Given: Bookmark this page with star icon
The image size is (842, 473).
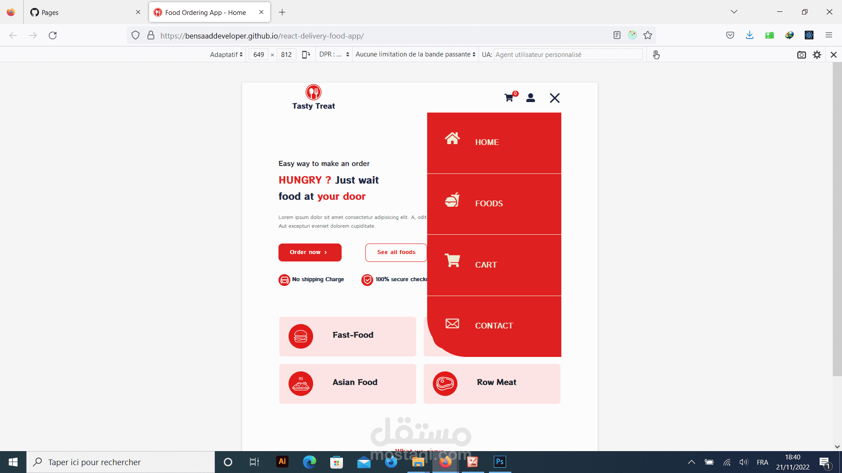Looking at the screenshot, I should point(648,35).
